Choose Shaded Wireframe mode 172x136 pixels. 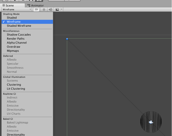27,26
